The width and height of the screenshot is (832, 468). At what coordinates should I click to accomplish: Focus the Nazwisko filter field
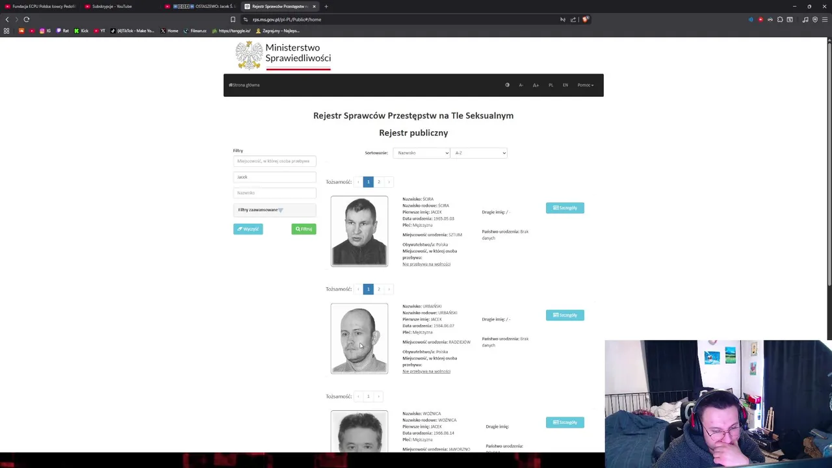click(274, 192)
